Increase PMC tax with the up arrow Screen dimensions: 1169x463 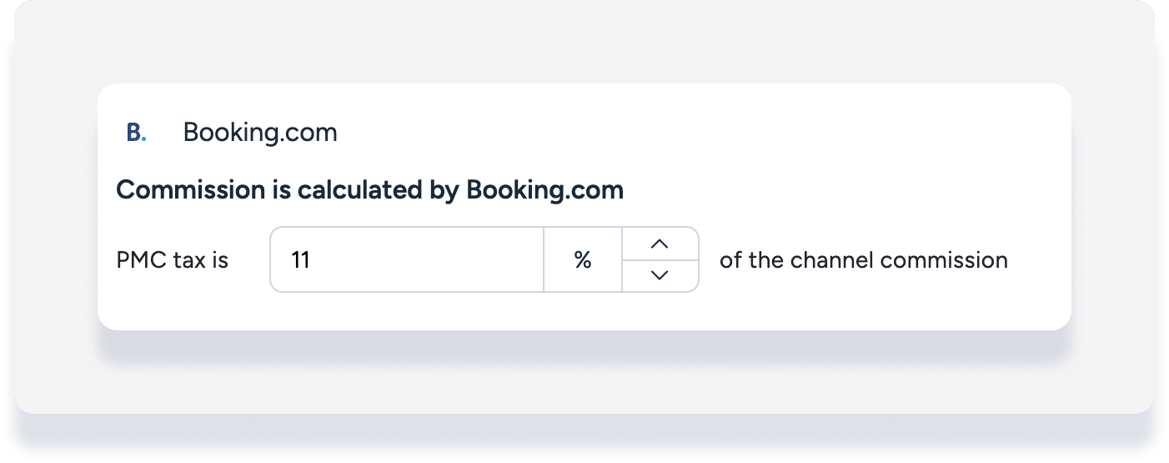(660, 244)
